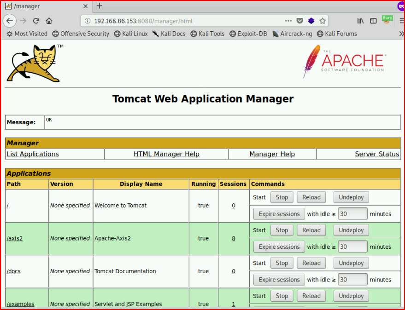The image size is (405, 310).
Task: Open Kali Docs bookmark
Action: click(x=169, y=34)
